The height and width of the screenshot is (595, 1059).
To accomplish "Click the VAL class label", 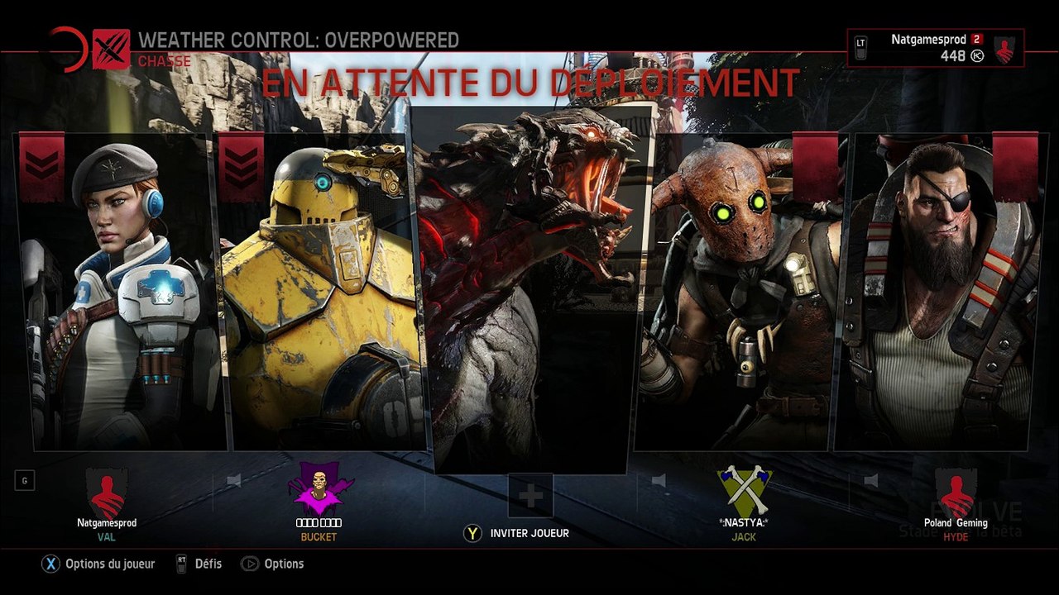I will pos(107,537).
